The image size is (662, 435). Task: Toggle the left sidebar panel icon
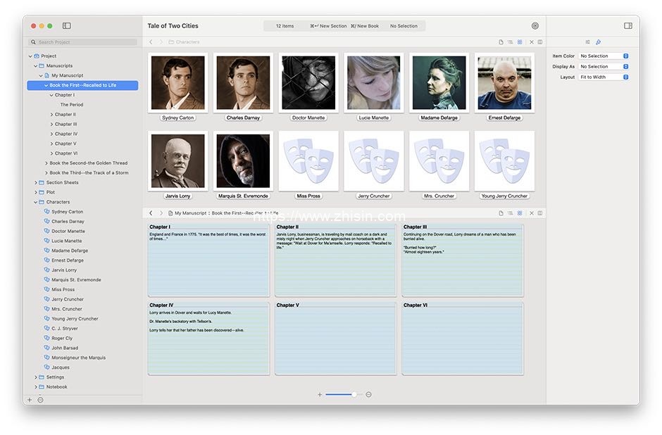(66, 26)
